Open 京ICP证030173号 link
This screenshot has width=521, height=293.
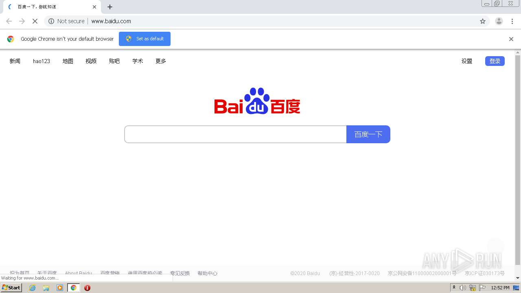point(485,273)
